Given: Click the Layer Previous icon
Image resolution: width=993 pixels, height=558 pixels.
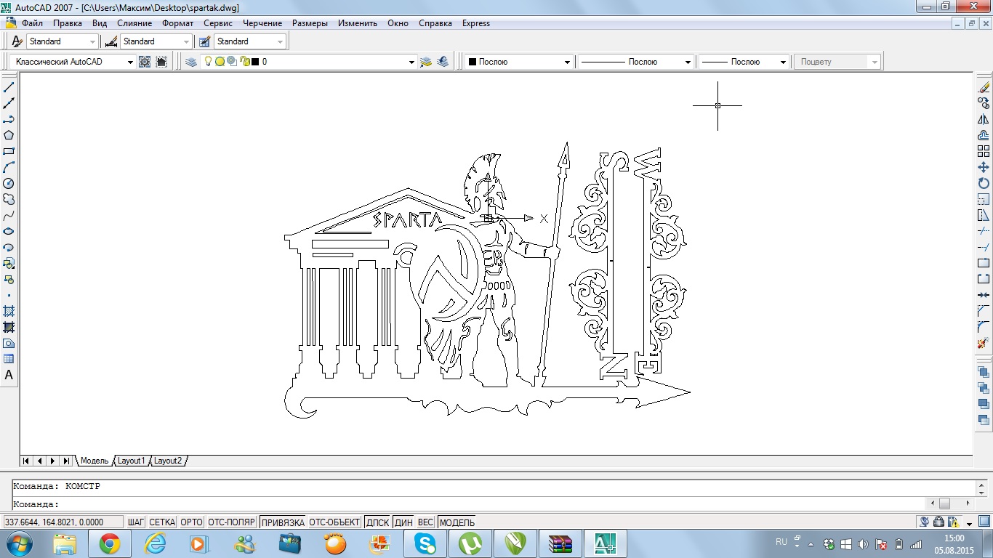Looking at the screenshot, I should (443, 62).
